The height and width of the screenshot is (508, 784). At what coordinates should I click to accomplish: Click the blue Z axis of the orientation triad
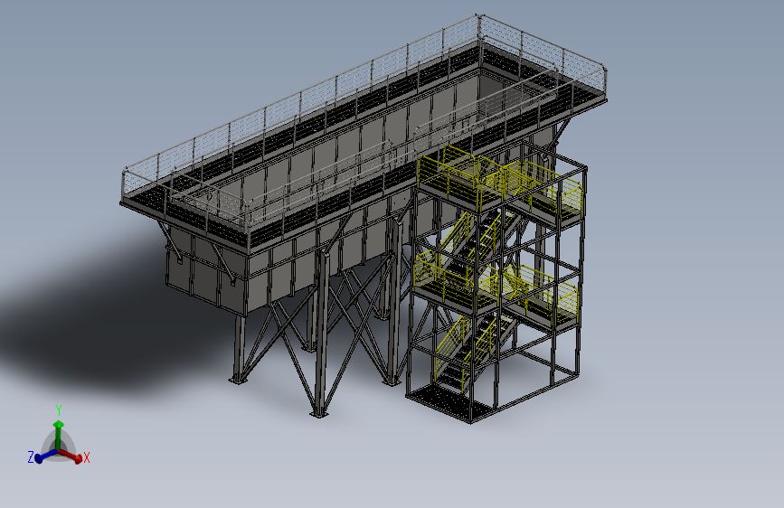45,456
